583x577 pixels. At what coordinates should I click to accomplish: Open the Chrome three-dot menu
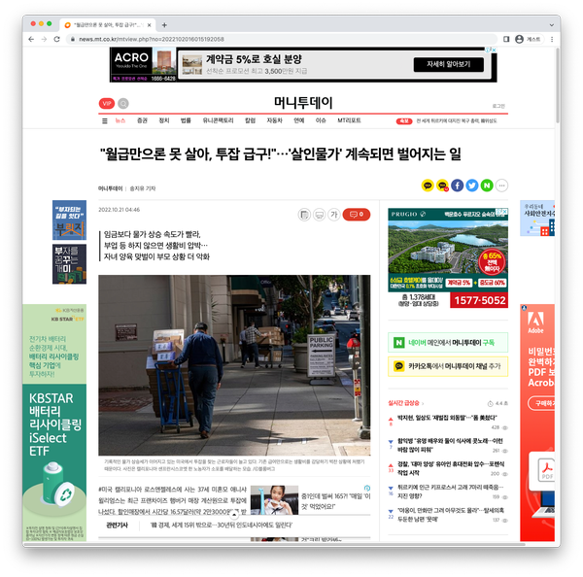point(552,39)
